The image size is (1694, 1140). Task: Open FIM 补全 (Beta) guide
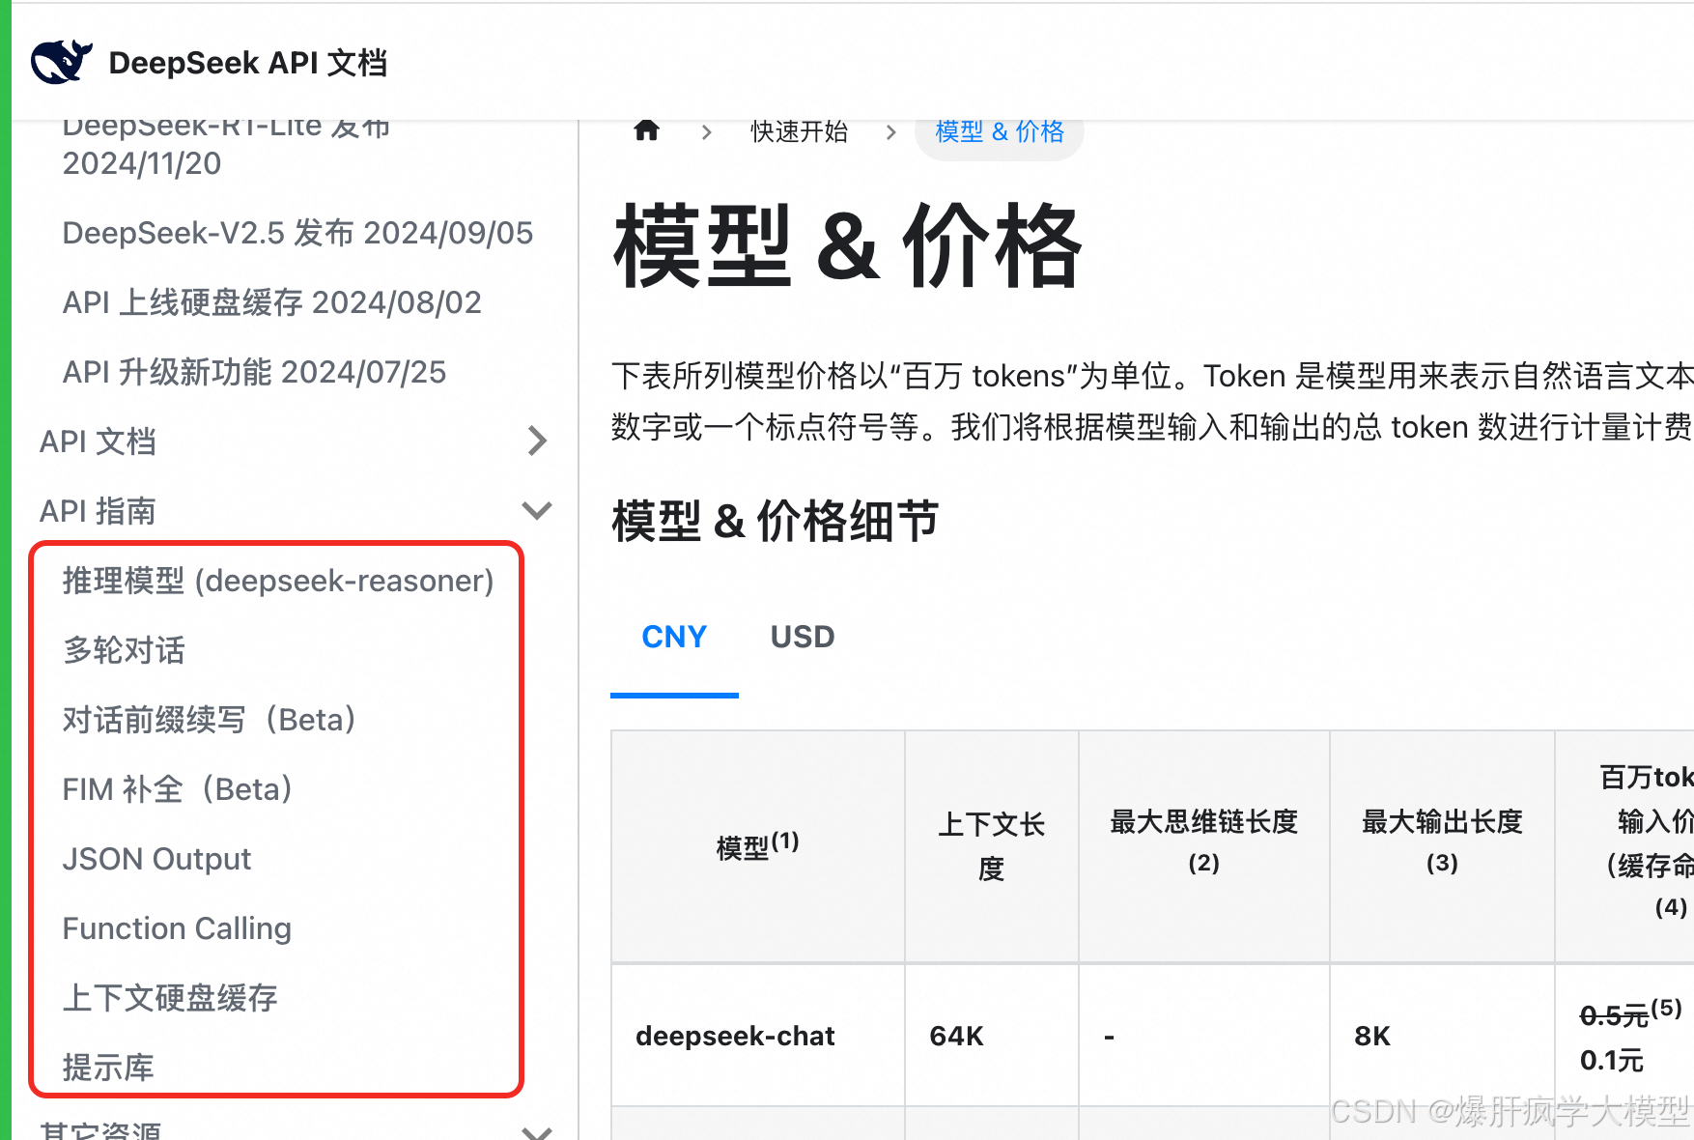(x=179, y=789)
